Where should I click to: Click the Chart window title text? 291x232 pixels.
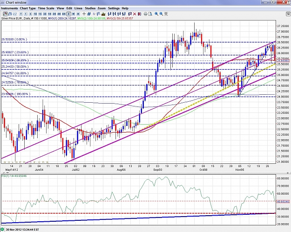16,2
